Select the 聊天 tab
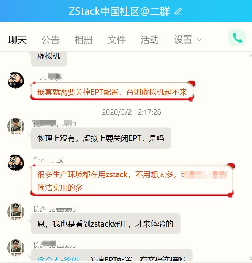Image resolution: width=252 pixels, height=263 pixels. tap(17, 40)
